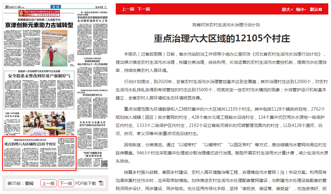331x194 pixels.
Task: Go to next article 下一篇
Action: [x=143, y=9]
